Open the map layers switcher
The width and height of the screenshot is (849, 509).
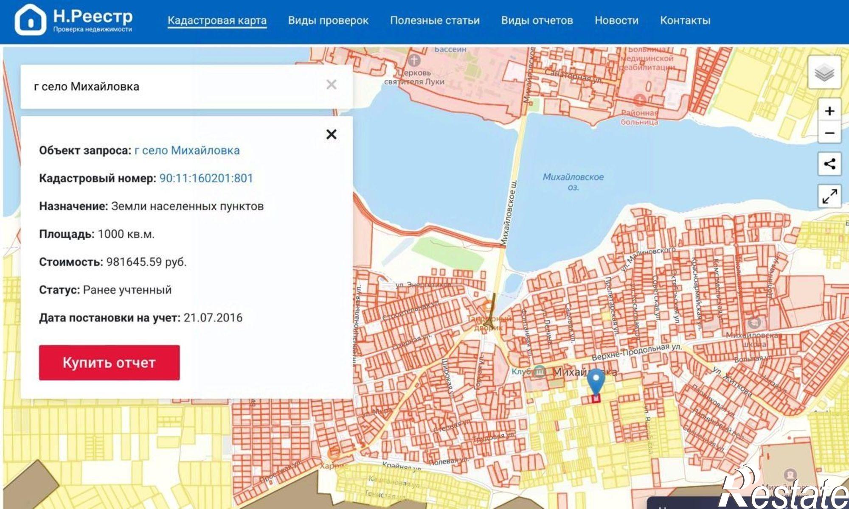point(824,73)
